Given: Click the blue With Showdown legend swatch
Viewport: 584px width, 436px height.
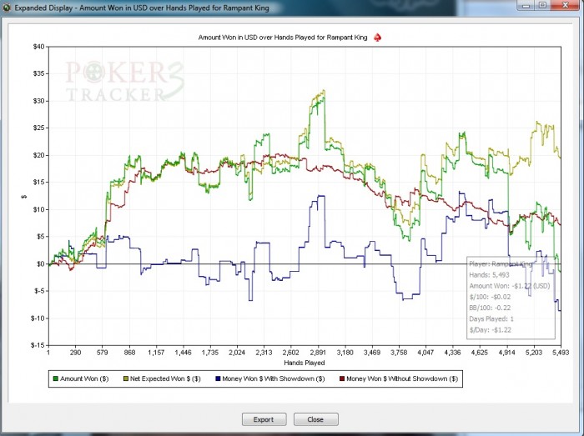Looking at the screenshot, I should [x=218, y=378].
